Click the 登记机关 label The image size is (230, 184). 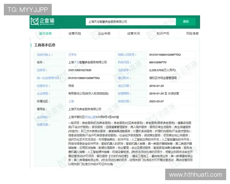124,78
